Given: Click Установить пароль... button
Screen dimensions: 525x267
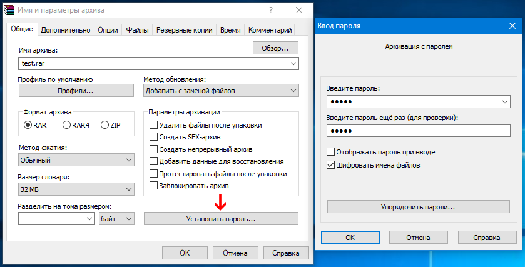Looking at the screenshot, I should (221, 219).
